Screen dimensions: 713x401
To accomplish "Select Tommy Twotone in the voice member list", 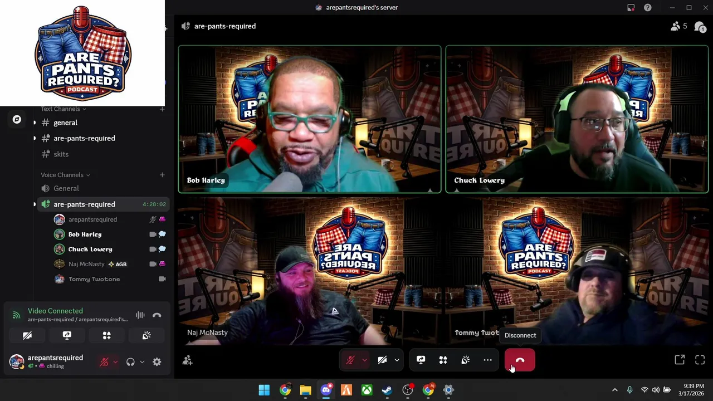I will pyautogui.click(x=109, y=279).
